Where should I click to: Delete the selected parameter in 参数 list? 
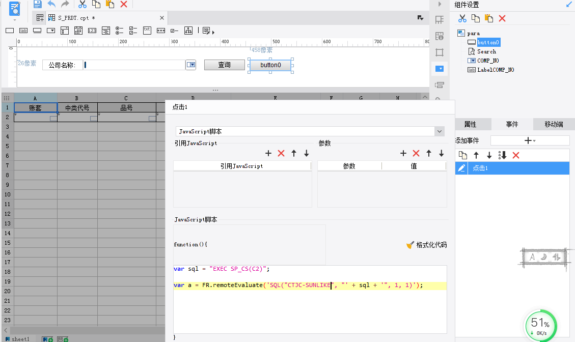click(416, 153)
